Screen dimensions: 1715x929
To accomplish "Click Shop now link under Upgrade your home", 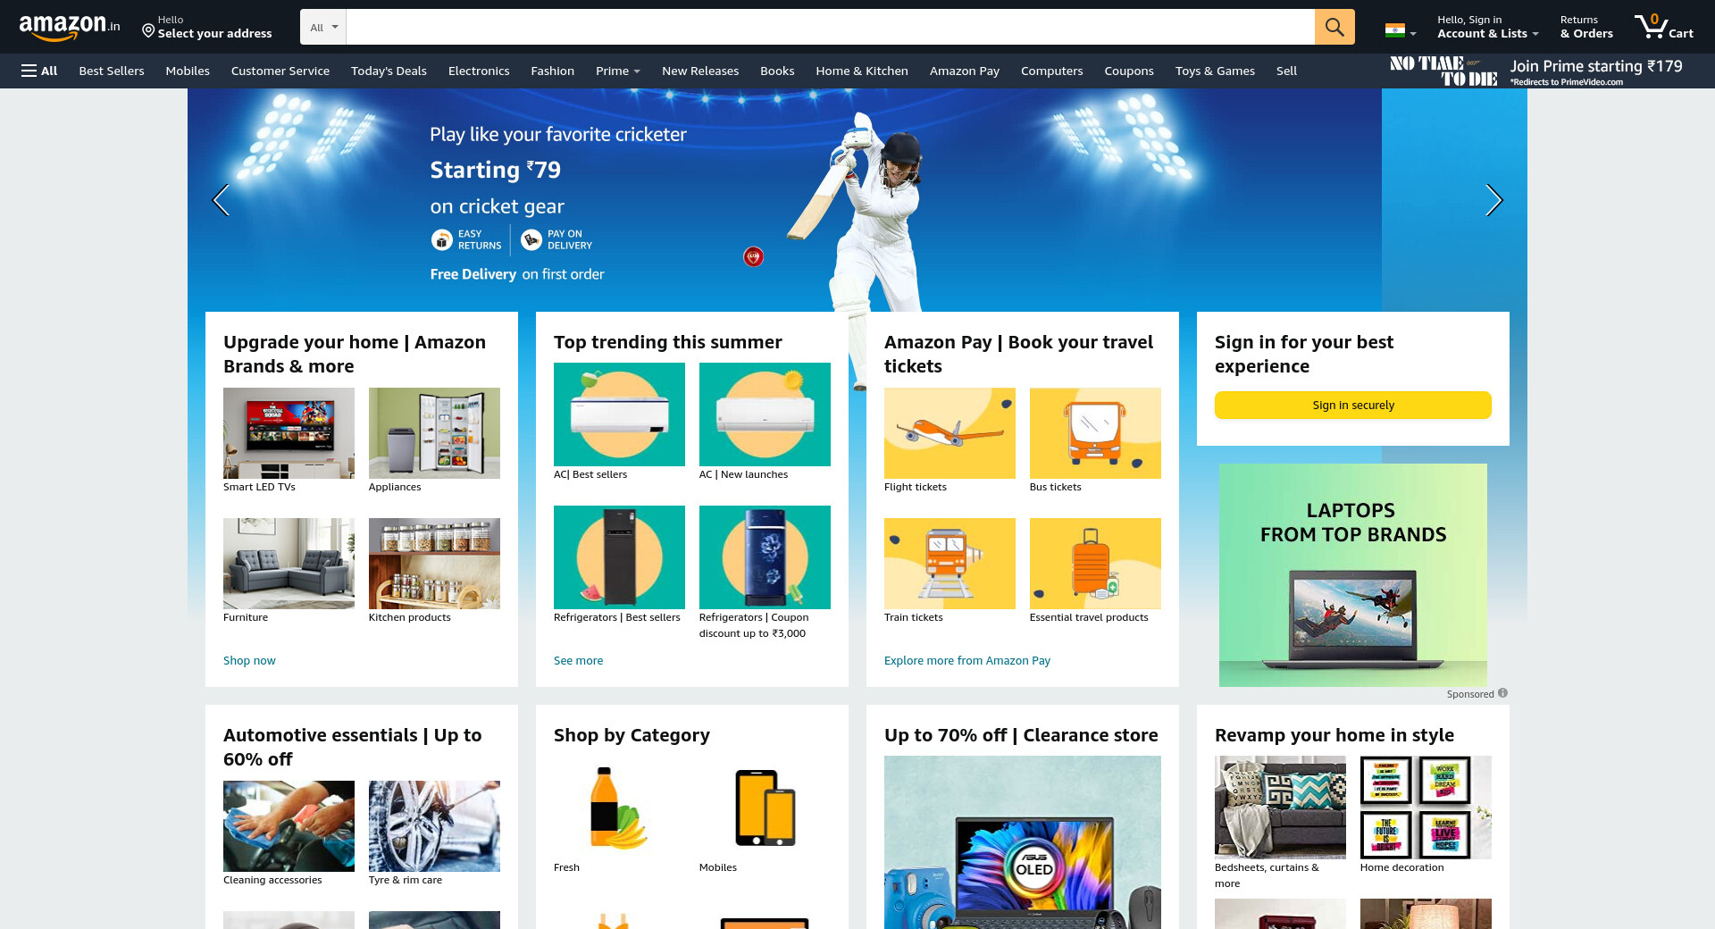I will click(x=249, y=660).
